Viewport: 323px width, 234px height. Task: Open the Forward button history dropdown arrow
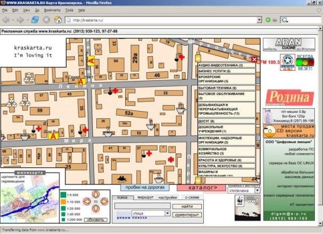click(x=27, y=20)
